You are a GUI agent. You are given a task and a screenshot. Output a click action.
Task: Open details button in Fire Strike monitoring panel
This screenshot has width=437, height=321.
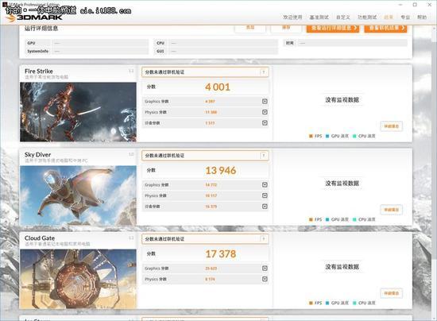tap(391, 126)
